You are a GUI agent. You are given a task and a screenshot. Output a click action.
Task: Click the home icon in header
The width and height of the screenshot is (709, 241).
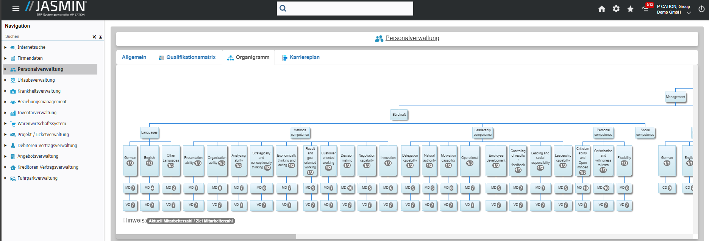click(x=601, y=9)
